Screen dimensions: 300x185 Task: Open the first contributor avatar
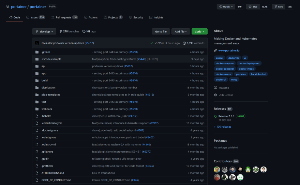[x=217, y=170]
